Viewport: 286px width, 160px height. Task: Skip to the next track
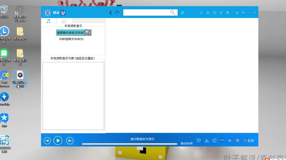pos(70,140)
